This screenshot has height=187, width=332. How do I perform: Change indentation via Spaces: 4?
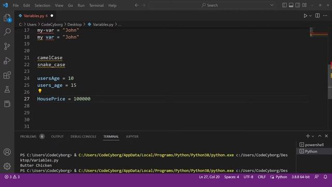231,177
